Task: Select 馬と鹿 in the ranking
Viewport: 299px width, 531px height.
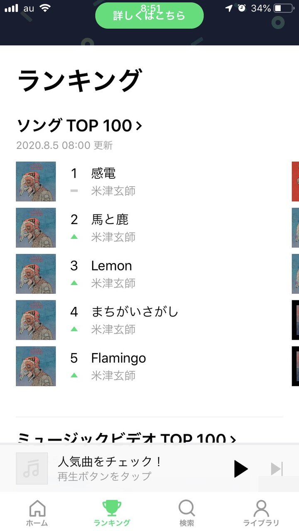Action: [x=149, y=228]
